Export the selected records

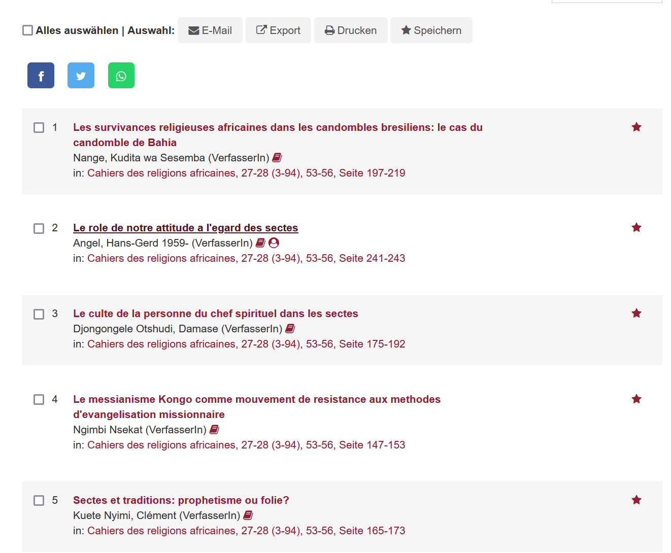pos(278,30)
